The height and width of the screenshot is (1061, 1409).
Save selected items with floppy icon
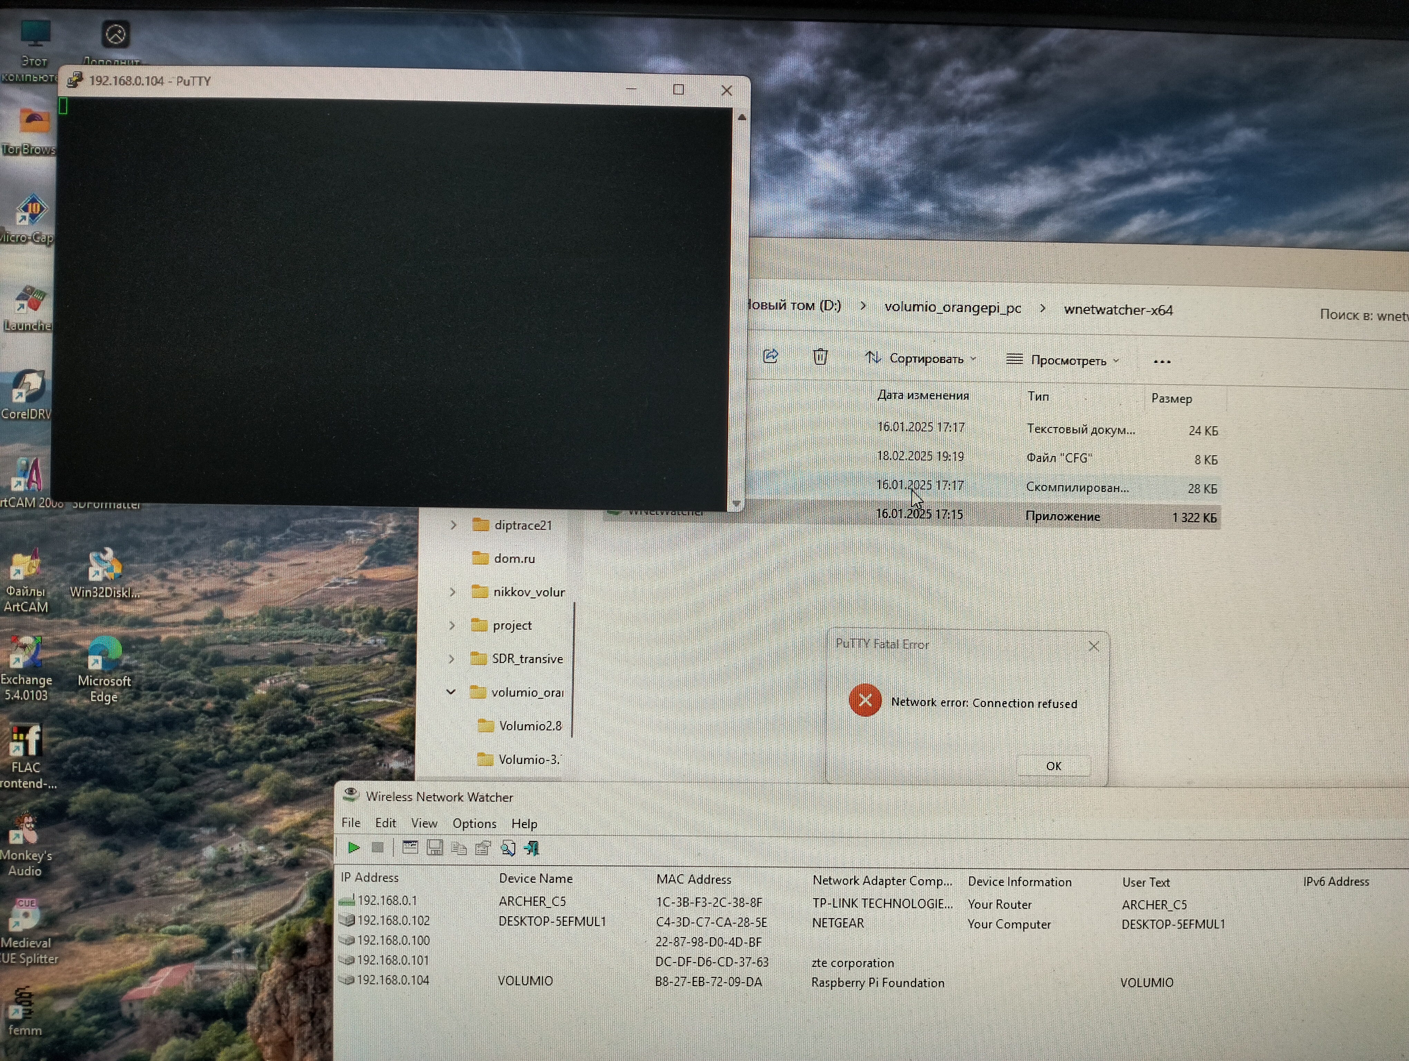click(x=435, y=848)
